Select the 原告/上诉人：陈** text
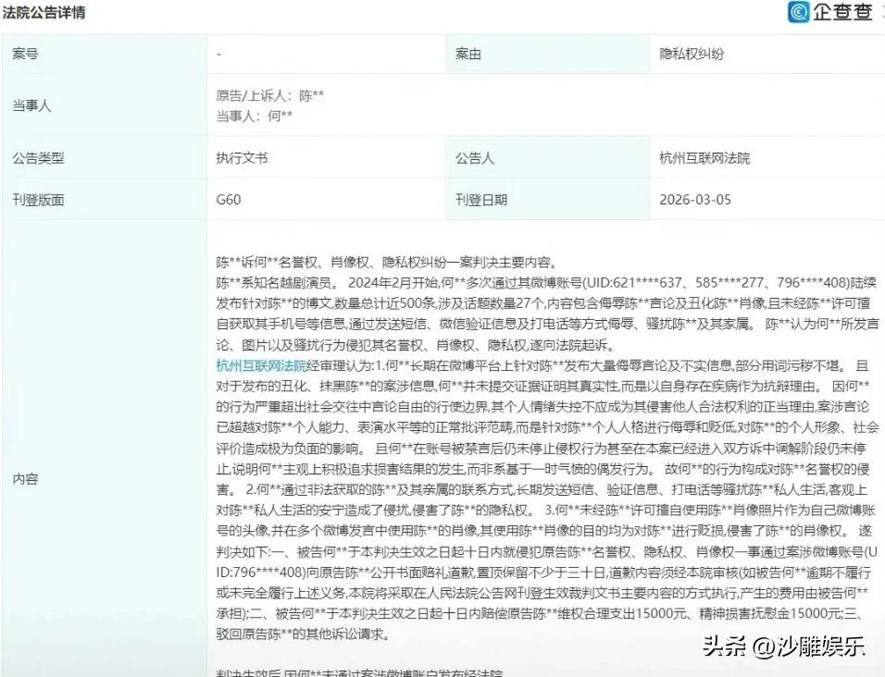Viewport: 885px width, 677px height. (269, 96)
